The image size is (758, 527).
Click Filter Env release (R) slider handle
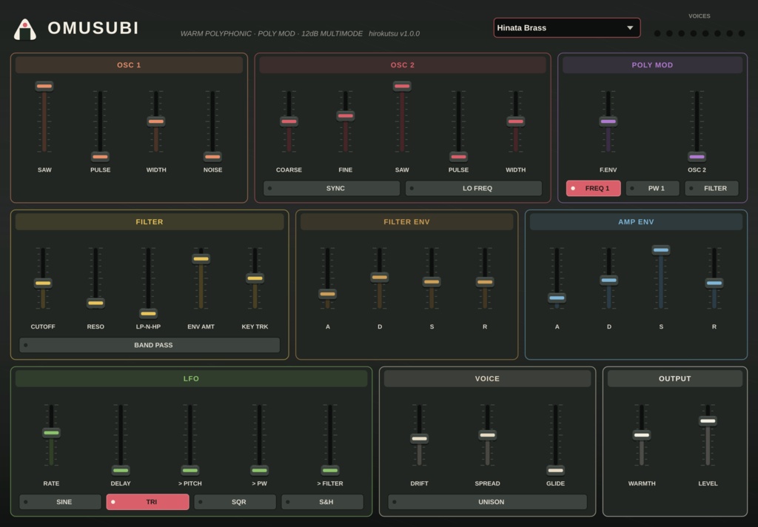pos(484,282)
